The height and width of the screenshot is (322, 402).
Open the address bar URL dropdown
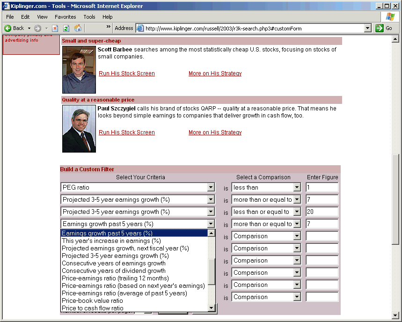click(x=367, y=28)
